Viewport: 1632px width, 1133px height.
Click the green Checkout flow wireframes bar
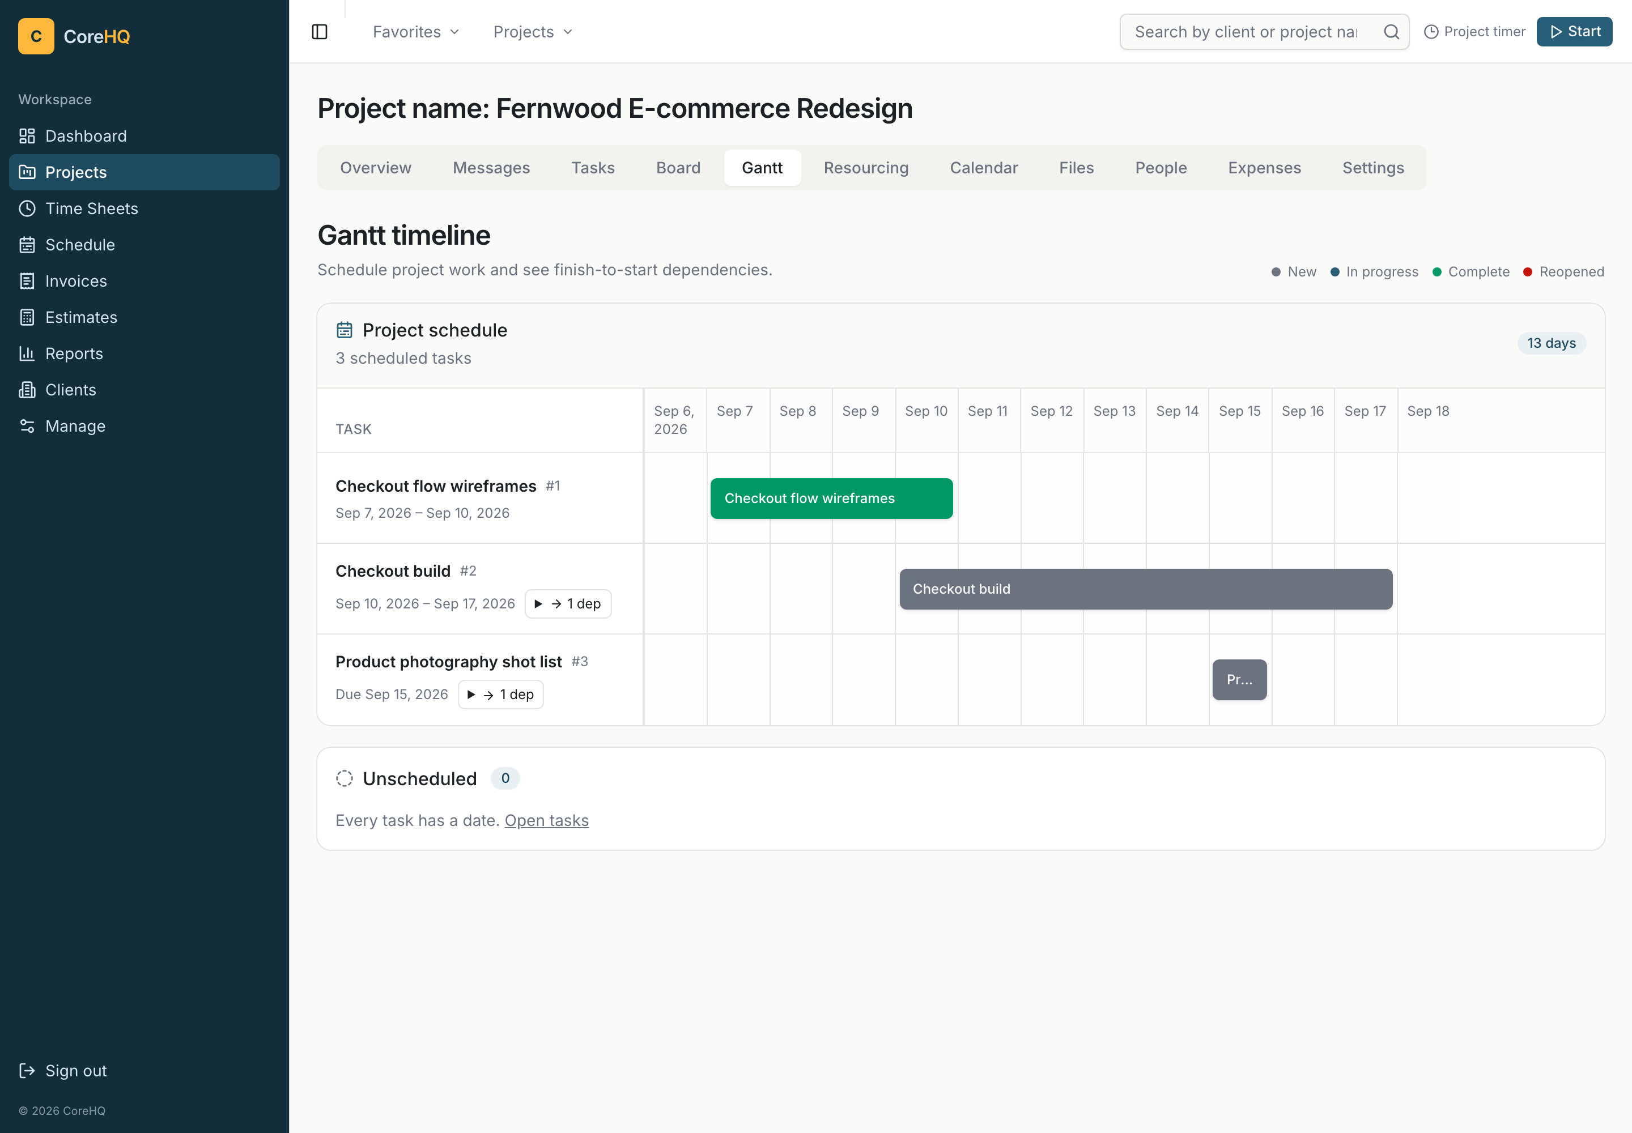point(831,499)
